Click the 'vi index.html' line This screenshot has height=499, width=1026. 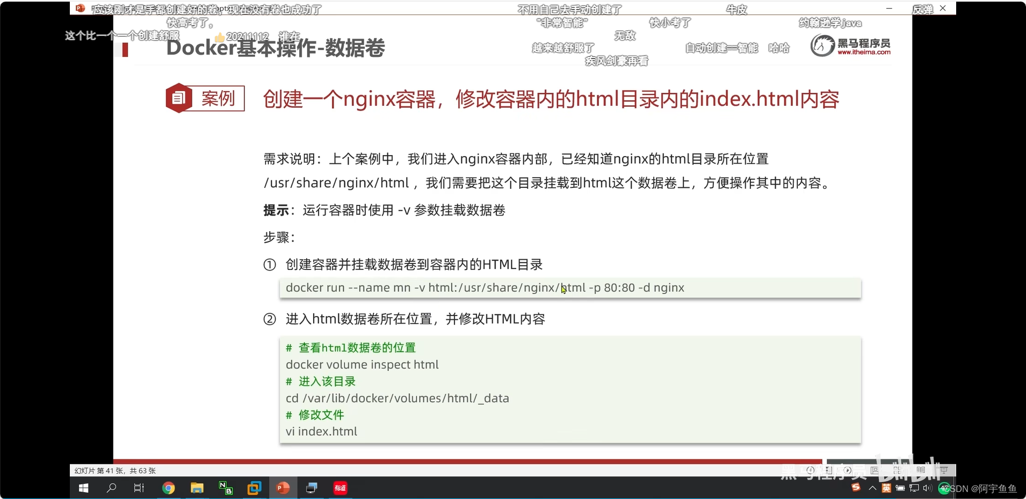pos(321,431)
